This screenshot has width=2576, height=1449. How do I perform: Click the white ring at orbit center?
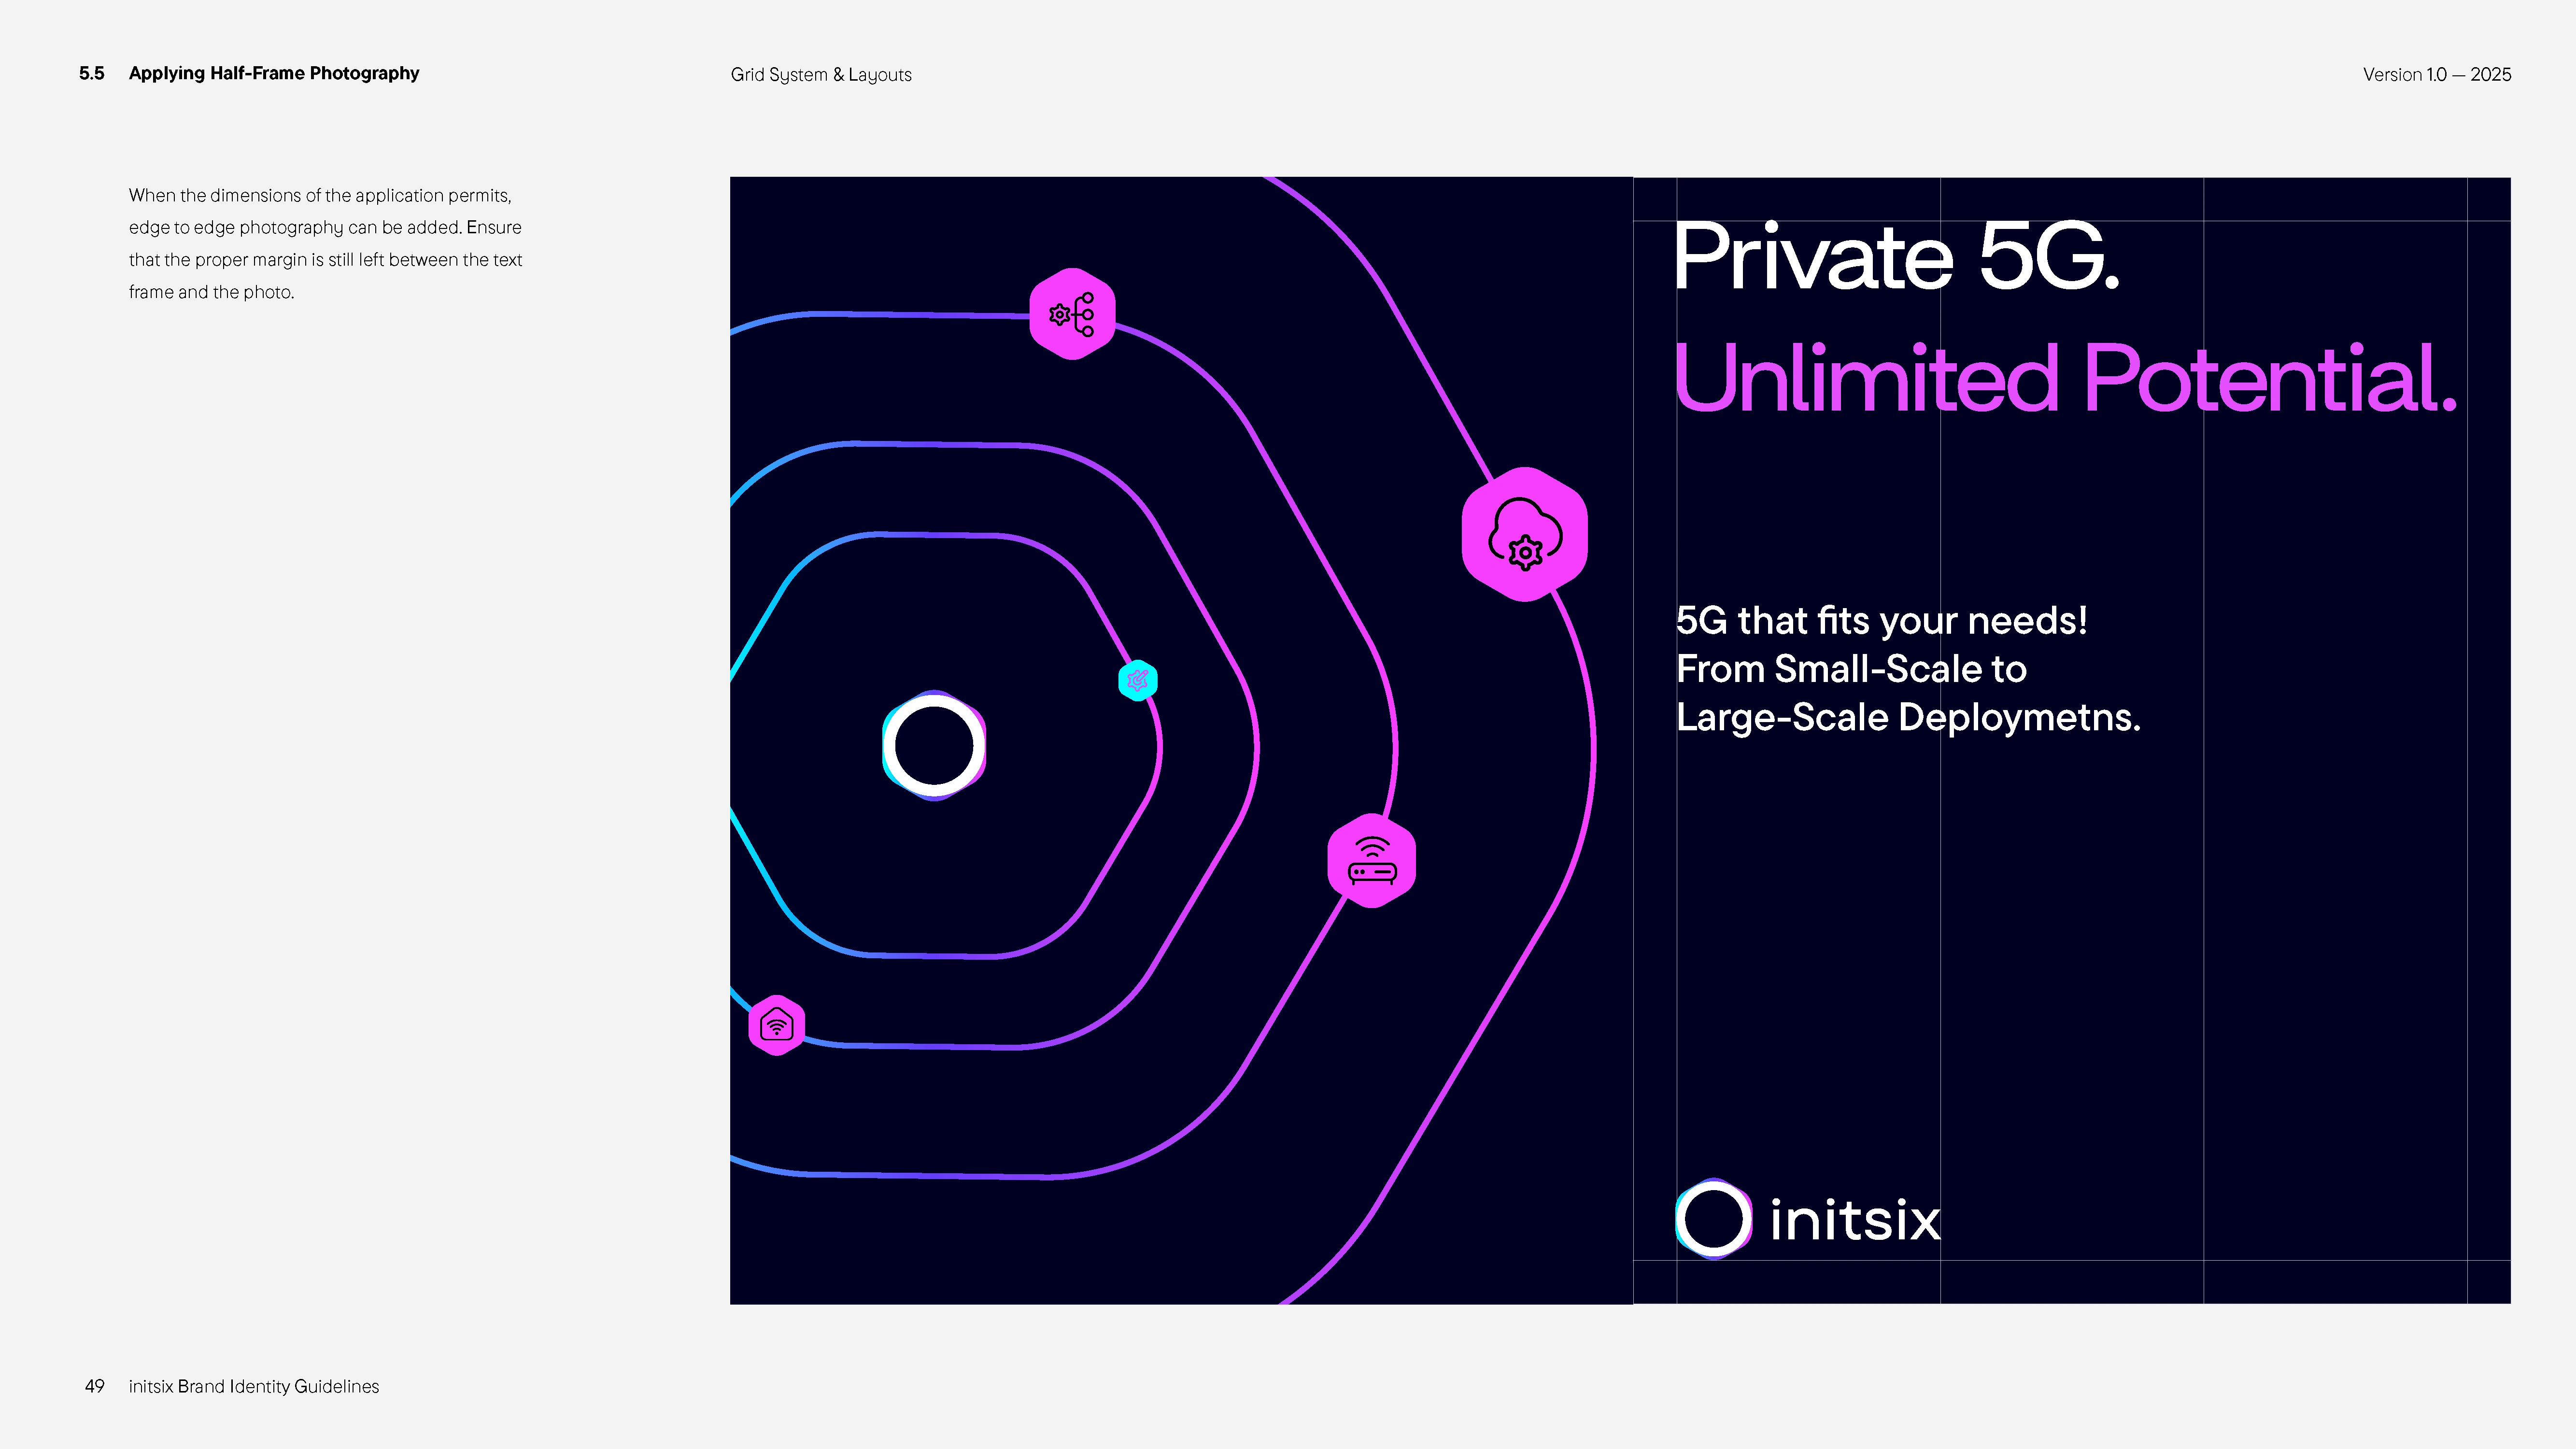pyautogui.click(x=934, y=746)
